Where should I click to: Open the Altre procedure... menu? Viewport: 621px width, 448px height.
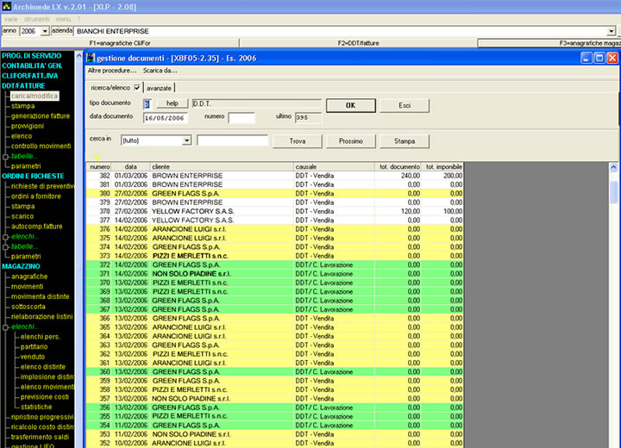click(112, 71)
